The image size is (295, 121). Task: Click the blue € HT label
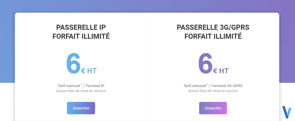89,71
